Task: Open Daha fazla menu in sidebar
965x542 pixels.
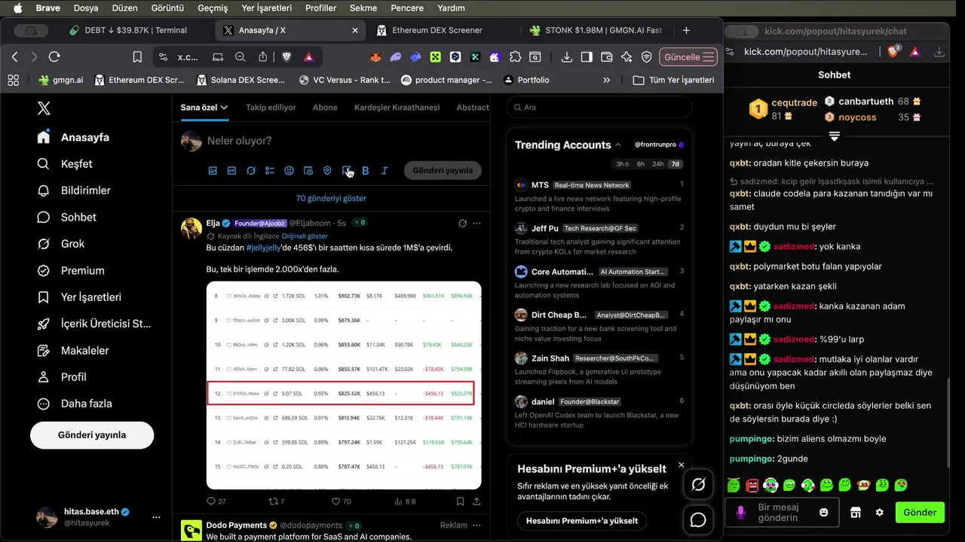Action: [x=74, y=403]
